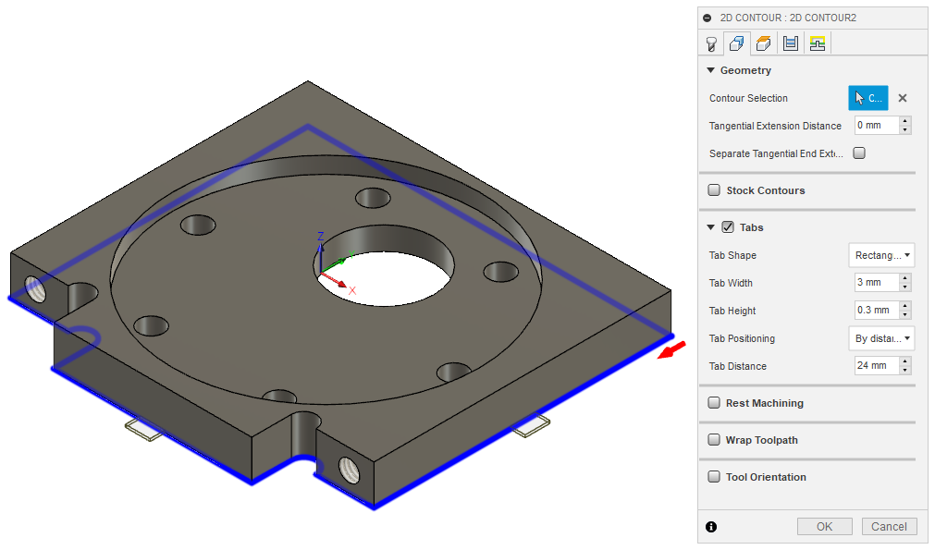The height and width of the screenshot is (550, 935).
Task: Clear contour selection with the X icon
Action: coord(902,97)
